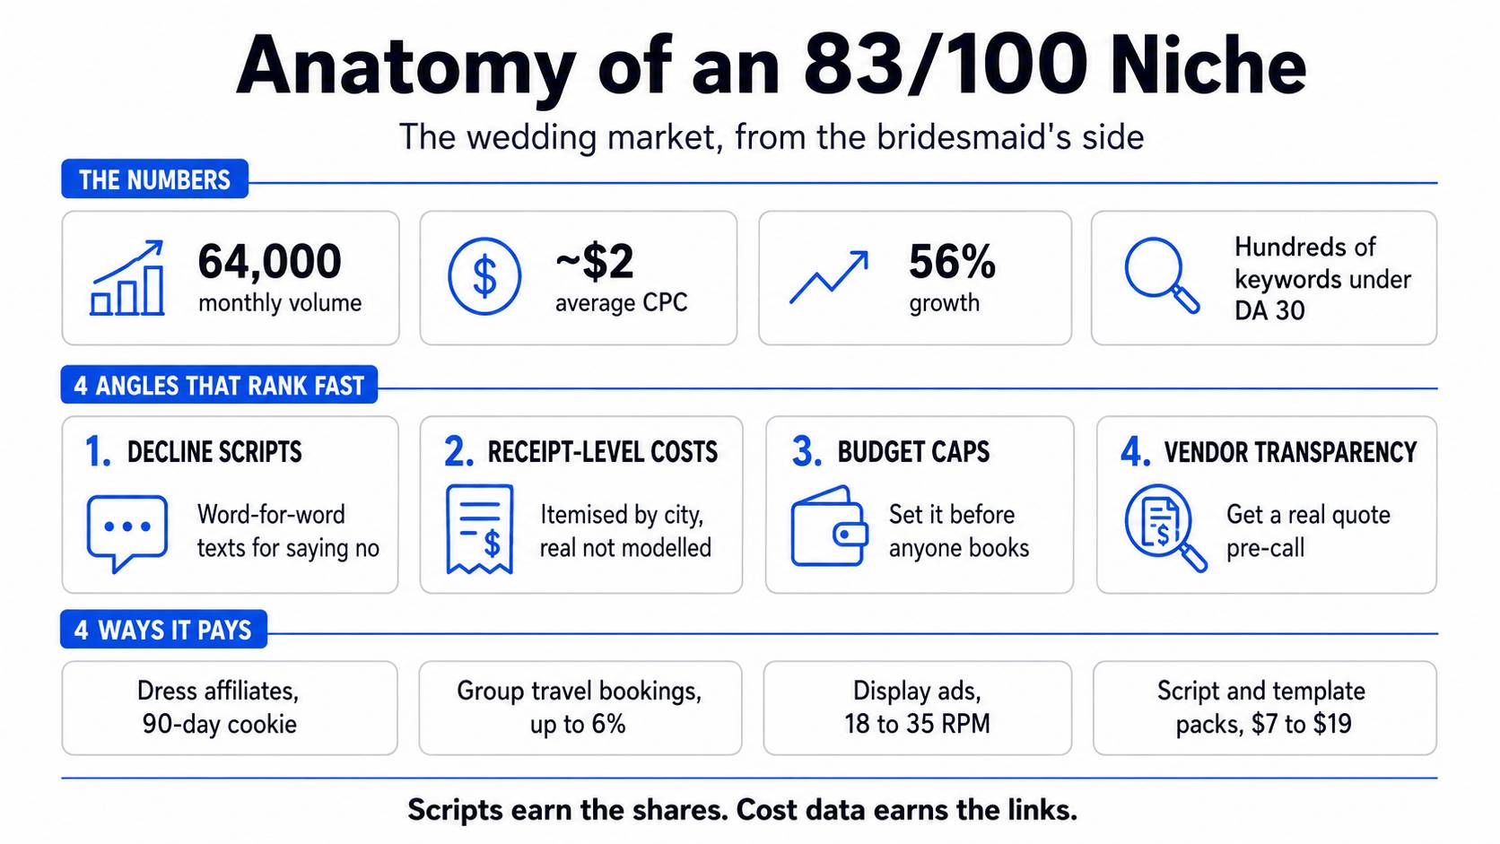Image resolution: width=1500 pixels, height=844 pixels.
Task: Click the Anatomy of an 83/100 Niche title
Action: tap(771, 65)
